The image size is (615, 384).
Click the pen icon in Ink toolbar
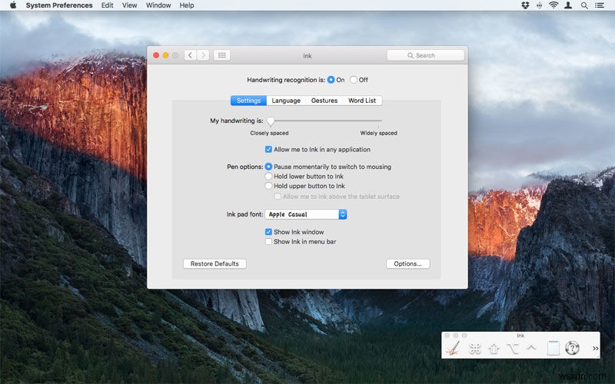454,348
